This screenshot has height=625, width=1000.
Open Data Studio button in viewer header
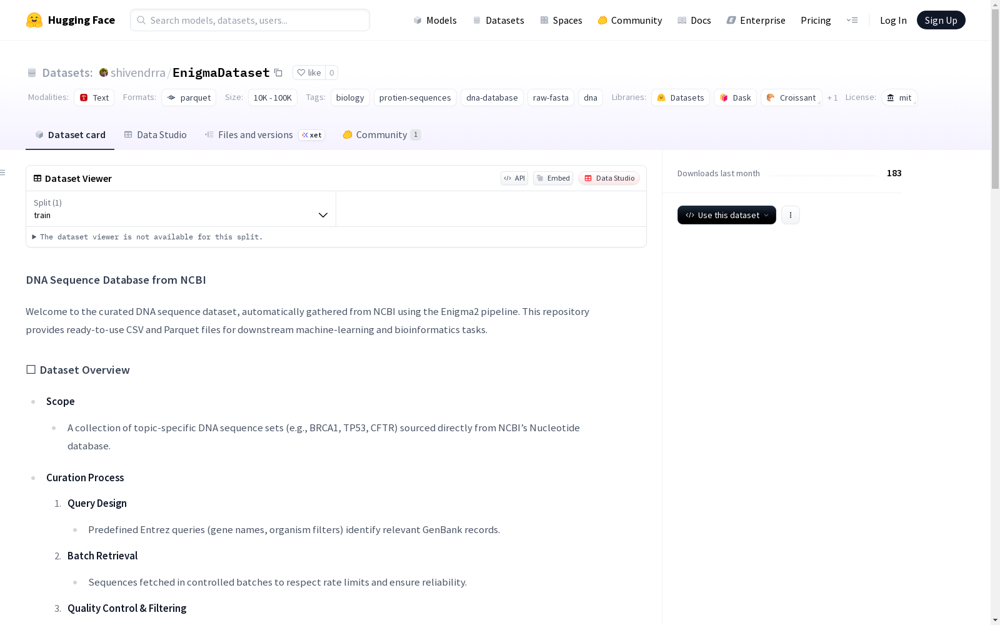(x=609, y=178)
